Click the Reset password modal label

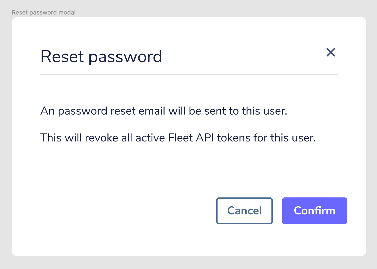44,12
